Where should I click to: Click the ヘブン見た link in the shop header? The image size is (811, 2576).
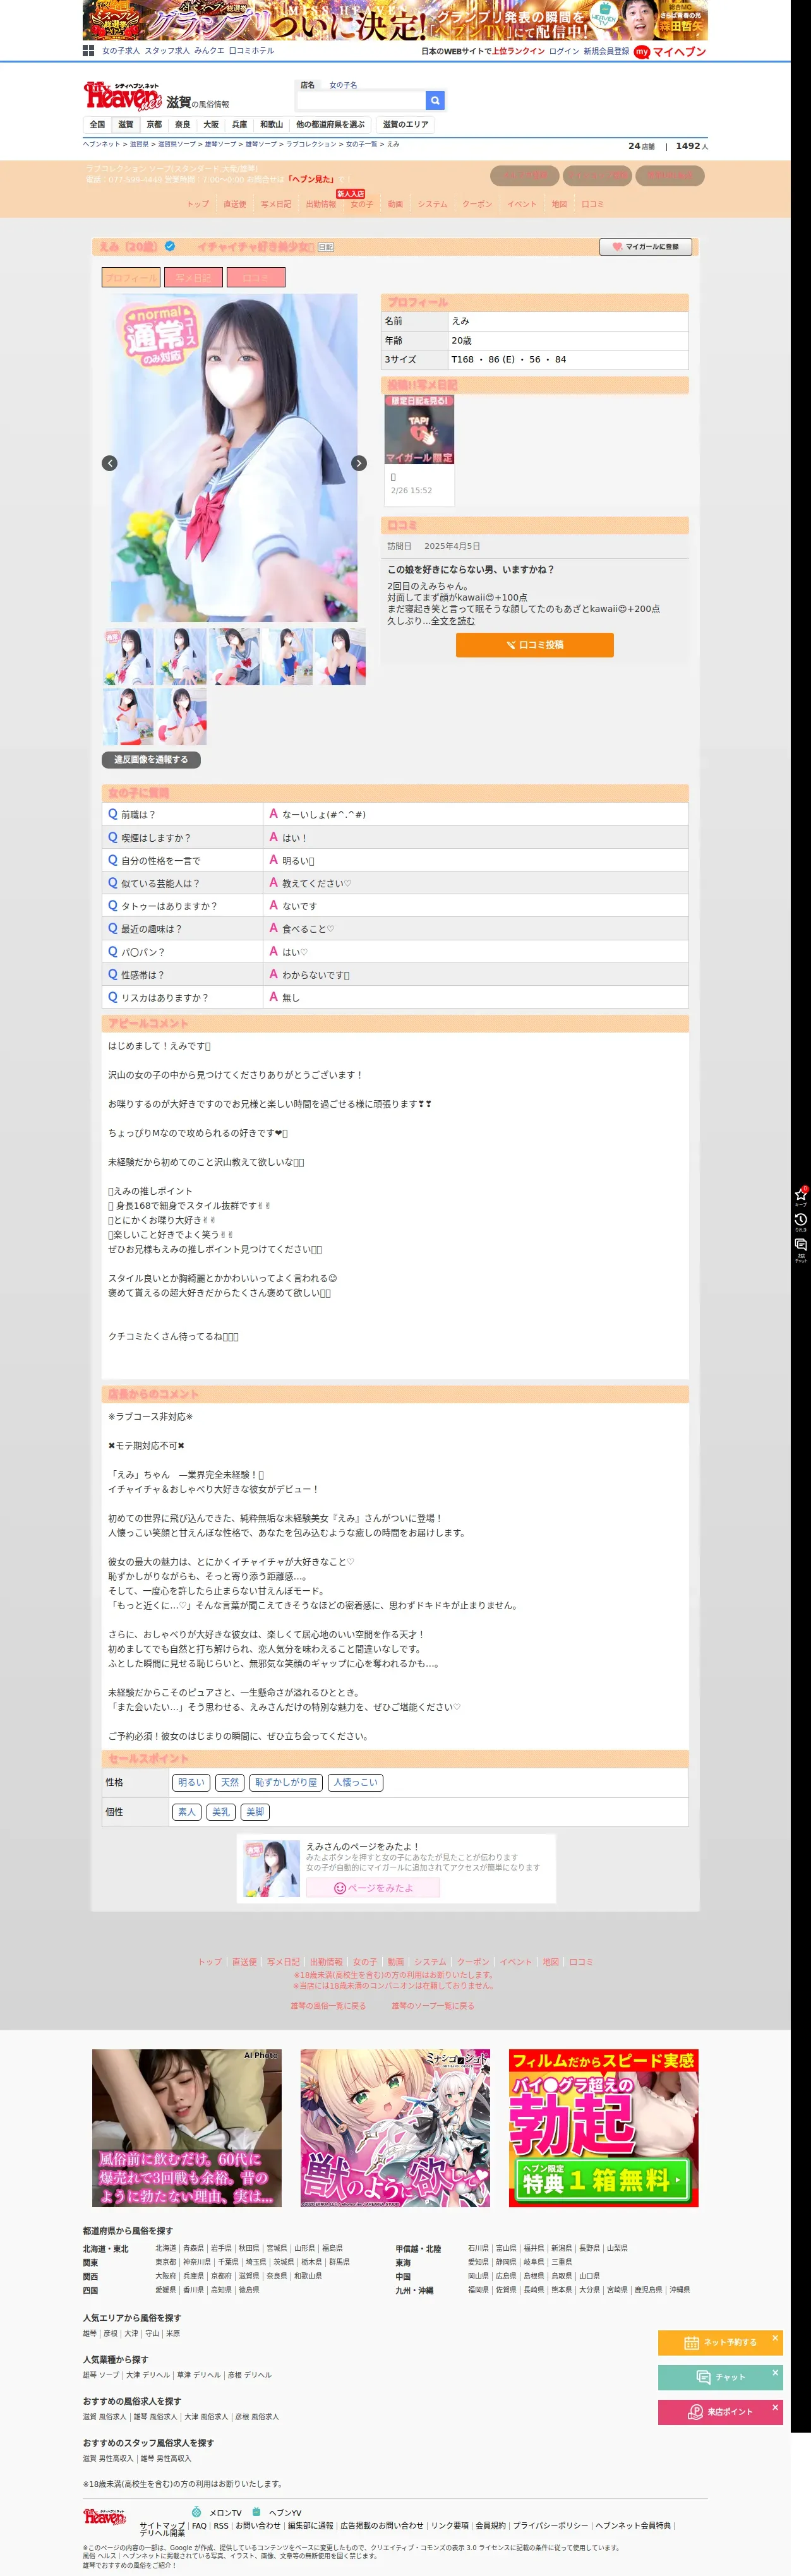311,180
